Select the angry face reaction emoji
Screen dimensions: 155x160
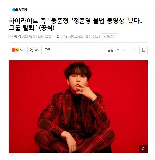pos(13,50)
